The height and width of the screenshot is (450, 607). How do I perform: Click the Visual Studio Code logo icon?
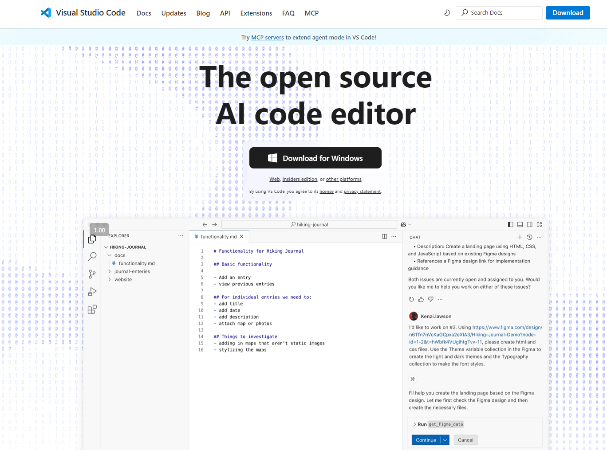[46, 13]
